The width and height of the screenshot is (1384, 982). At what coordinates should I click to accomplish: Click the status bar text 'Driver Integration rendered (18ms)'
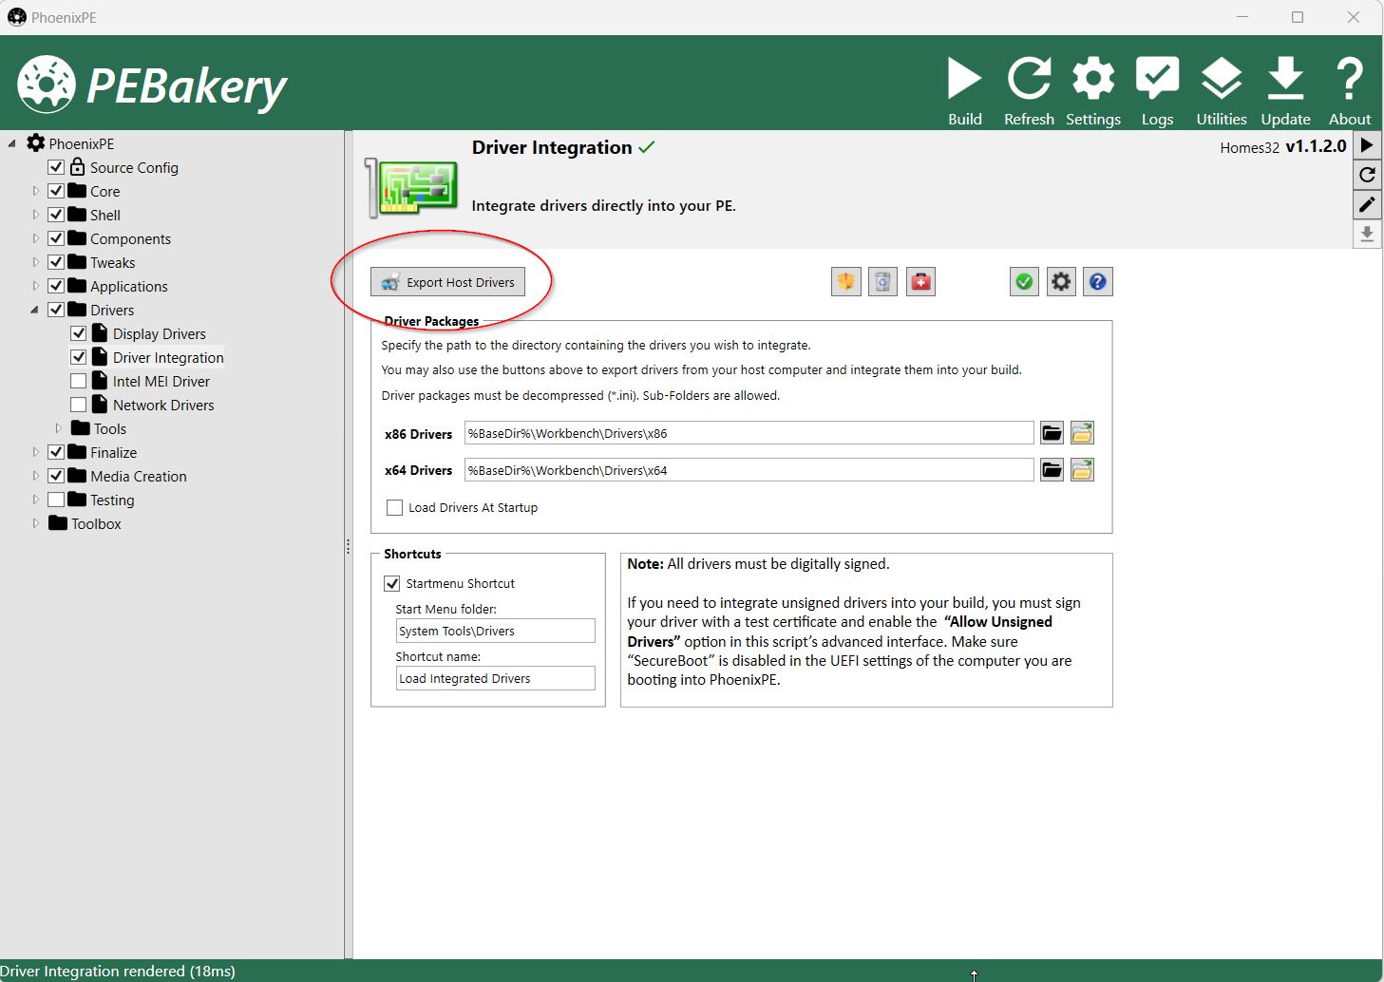pyautogui.click(x=118, y=972)
